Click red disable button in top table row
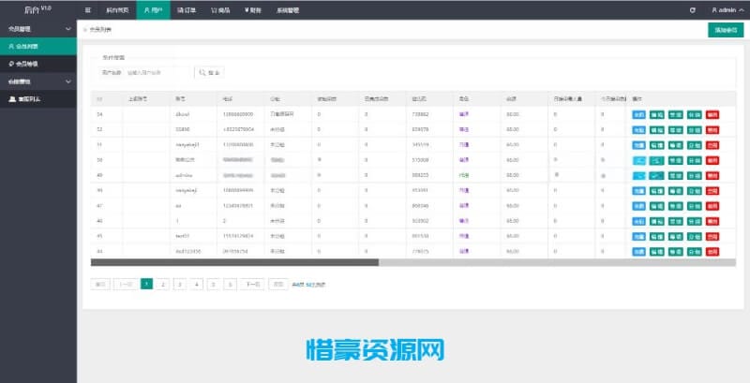The width and height of the screenshot is (750, 383). pyautogui.click(x=712, y=114)
